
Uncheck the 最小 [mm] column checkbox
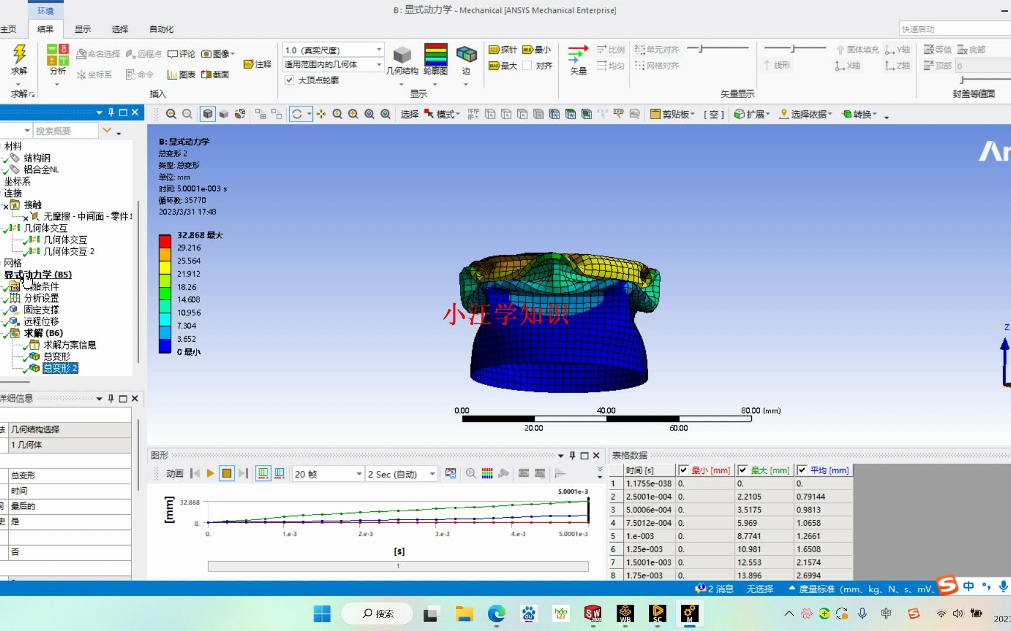(683, 470)
